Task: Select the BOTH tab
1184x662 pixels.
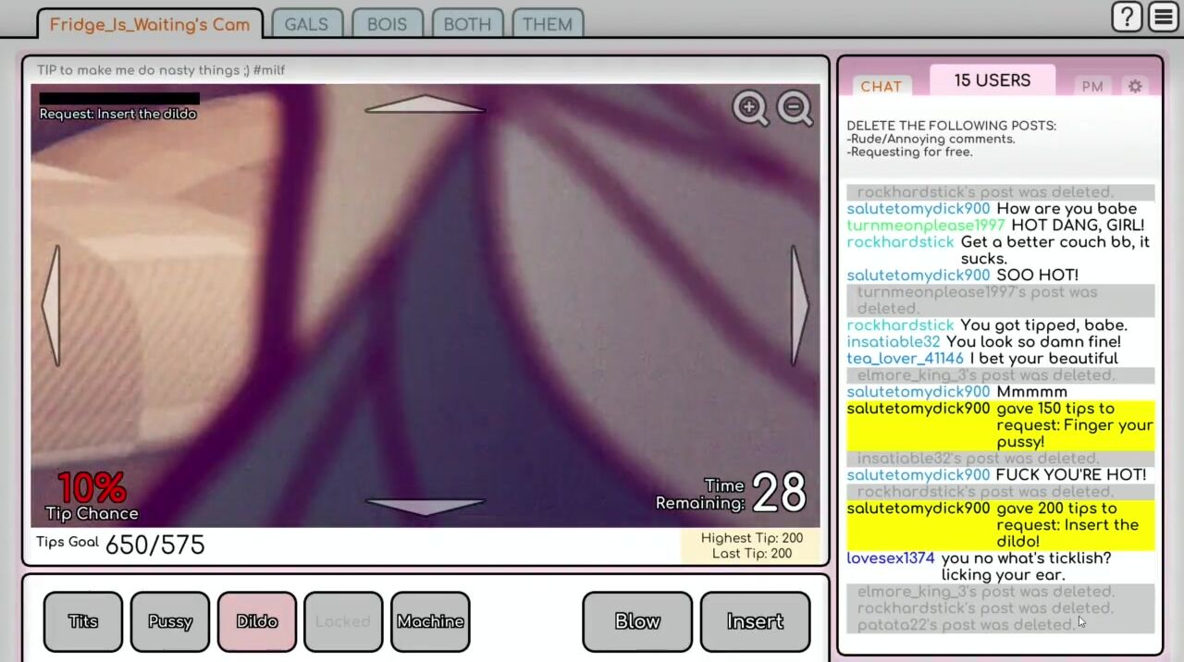Action: pyautogui.click(x=467, y=24)
